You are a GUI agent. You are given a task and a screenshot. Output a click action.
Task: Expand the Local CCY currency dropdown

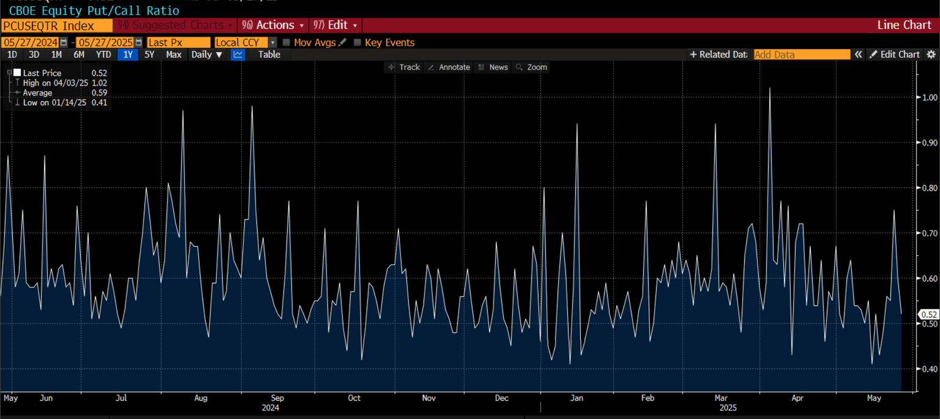coord(272,42)
